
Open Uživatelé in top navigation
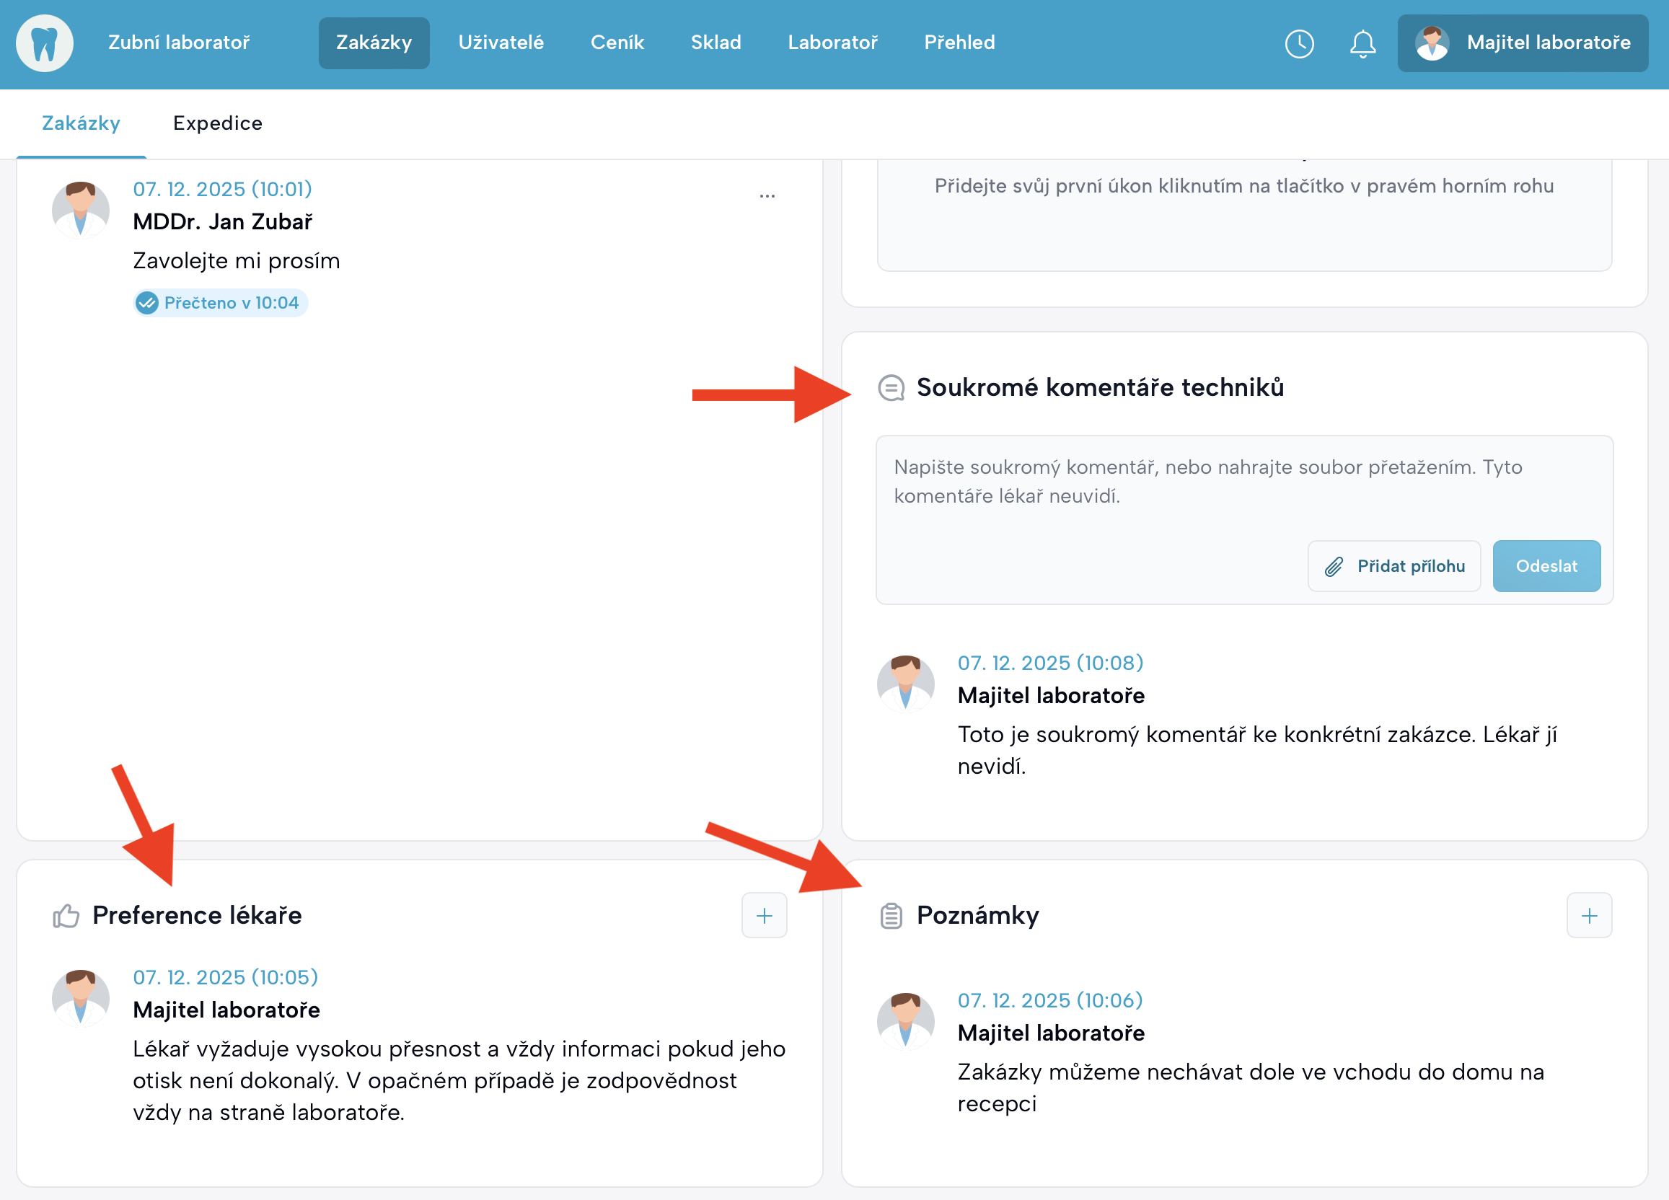(x=501, y=43)
